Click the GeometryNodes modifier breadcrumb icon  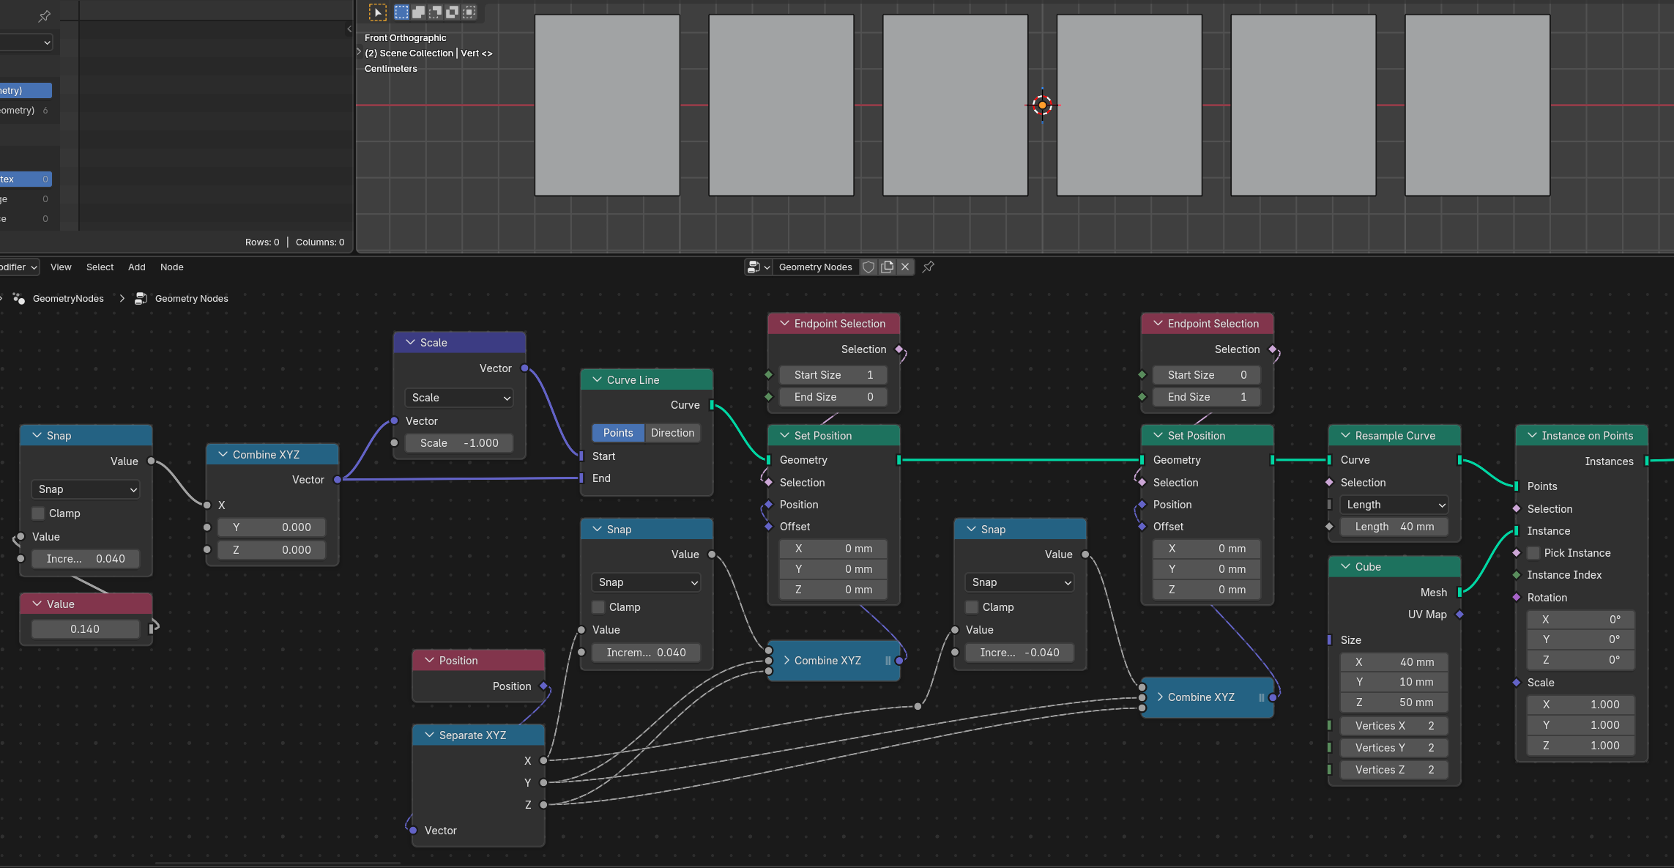(x=19, y=299)
